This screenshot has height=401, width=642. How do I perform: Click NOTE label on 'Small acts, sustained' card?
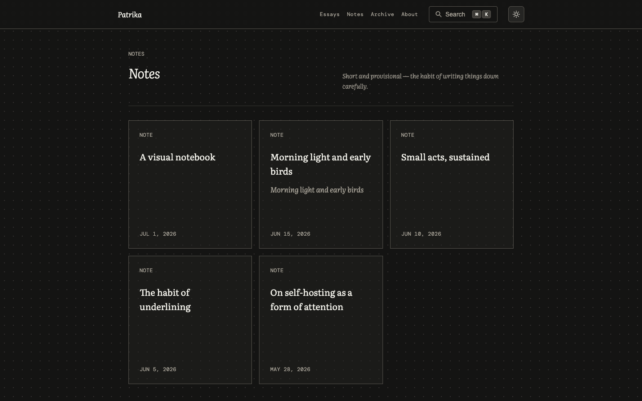[x=408, y=135]
